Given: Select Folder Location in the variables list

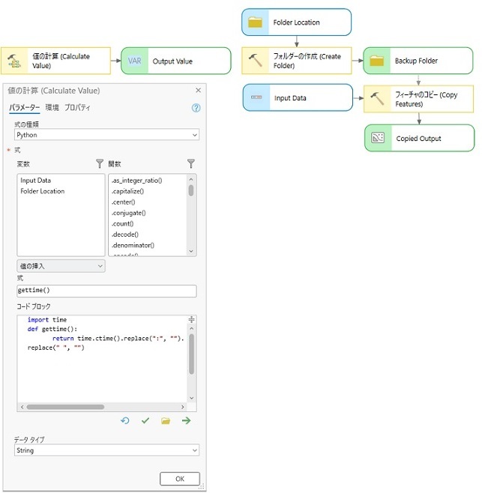Looking at the screenshot, I should (42, 191).
